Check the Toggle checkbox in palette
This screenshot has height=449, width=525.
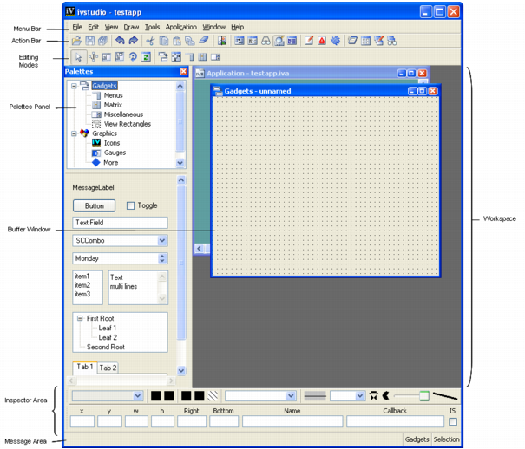coord(130,205)
